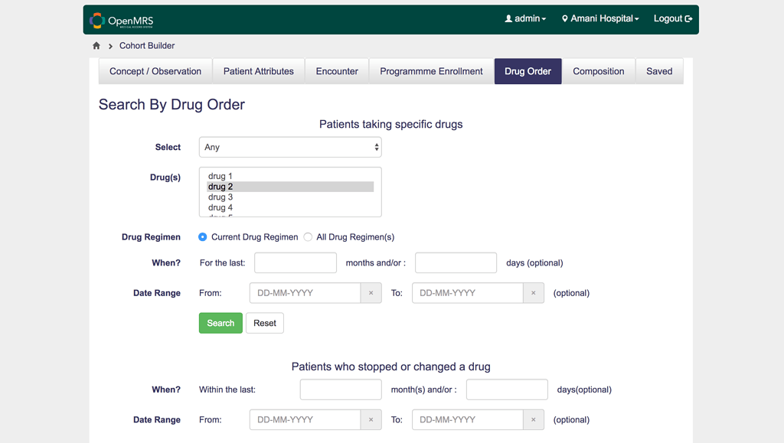This screenshot has height=443, width=784.
Task: Open the Select drop-down showing Any
Action: coord(290,147)
